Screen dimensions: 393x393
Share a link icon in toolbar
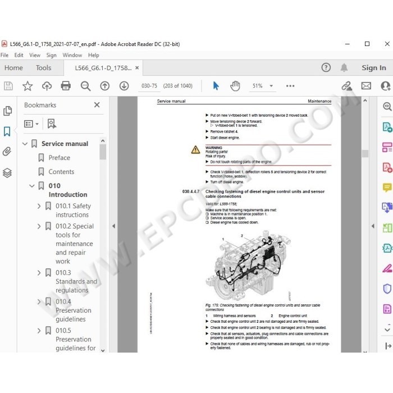(x=347, y=86)
